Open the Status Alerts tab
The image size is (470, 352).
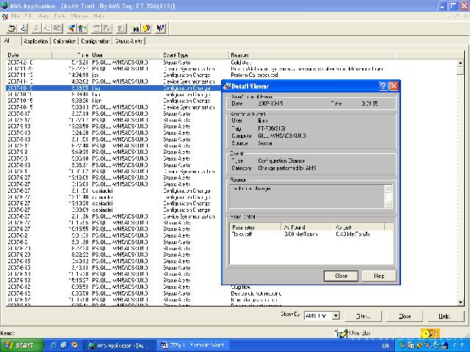coord(129,42)
